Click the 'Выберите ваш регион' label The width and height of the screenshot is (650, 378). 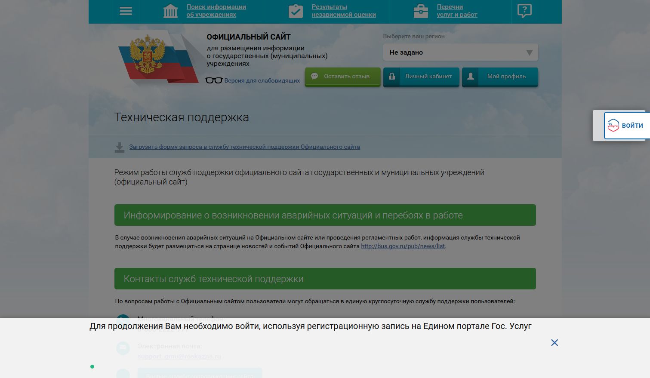[x=414, y=37]
